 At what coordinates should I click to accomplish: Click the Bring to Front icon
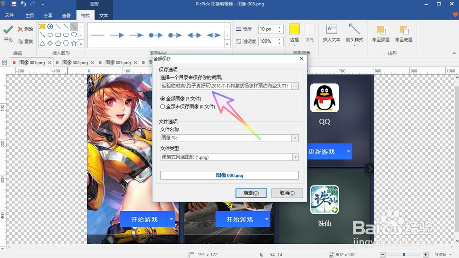click(x=381, y=30)
